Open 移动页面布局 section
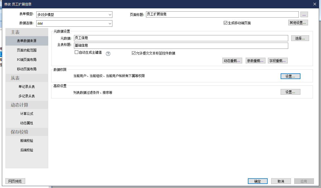The height and width of the screenshot is (188, 321). (27, 69)
